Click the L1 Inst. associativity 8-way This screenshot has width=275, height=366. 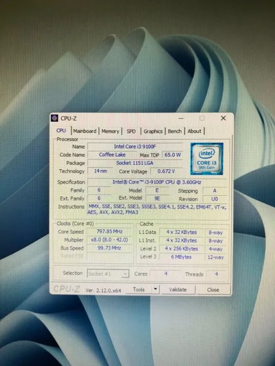pos(215,240)
